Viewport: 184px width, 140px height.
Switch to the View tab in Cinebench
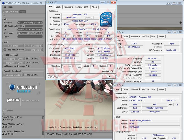click(x=22, y=12)
